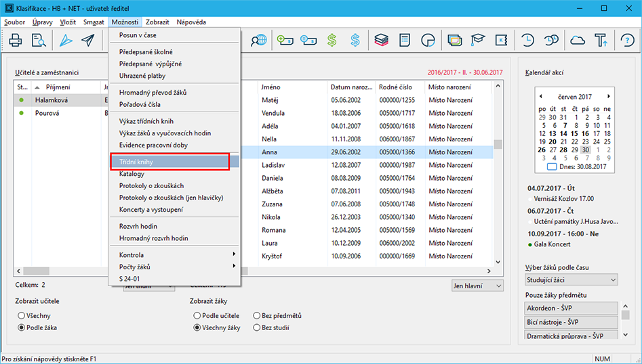Open print preview with magnifier icon

click(x=39, y=41)
